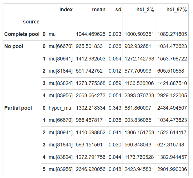This screenshot has height=178, width=193.
Task: Click the 'source' index name label
Action: click(31, 22)
